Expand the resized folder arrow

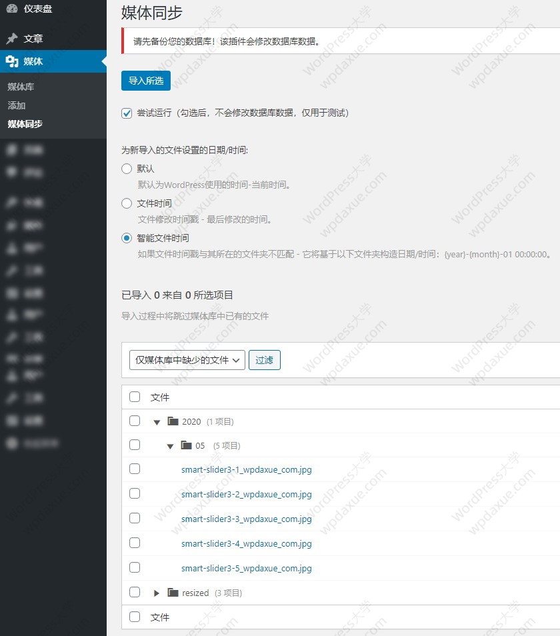click(x=157, y=593)
